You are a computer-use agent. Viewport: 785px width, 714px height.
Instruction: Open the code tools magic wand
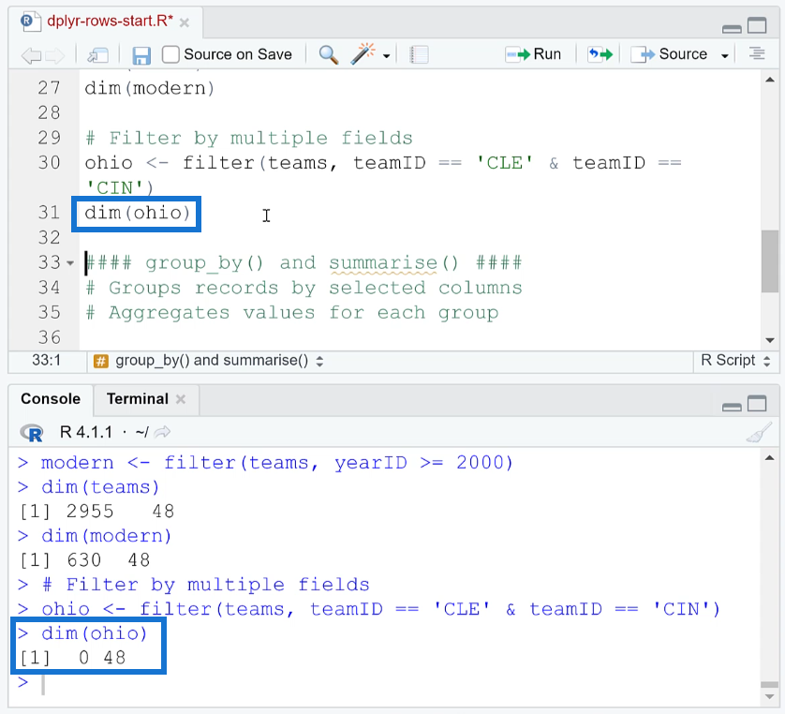[x=363, y=53]
